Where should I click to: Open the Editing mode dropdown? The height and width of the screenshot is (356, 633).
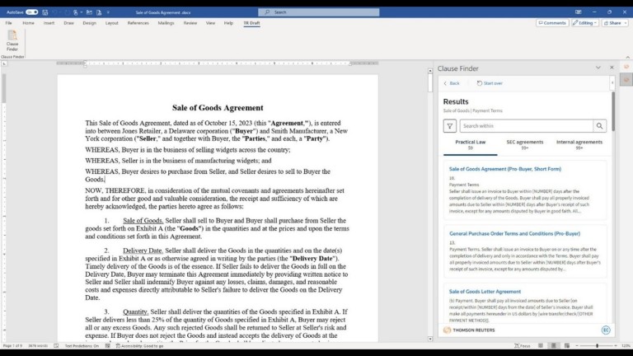[586, 23]
